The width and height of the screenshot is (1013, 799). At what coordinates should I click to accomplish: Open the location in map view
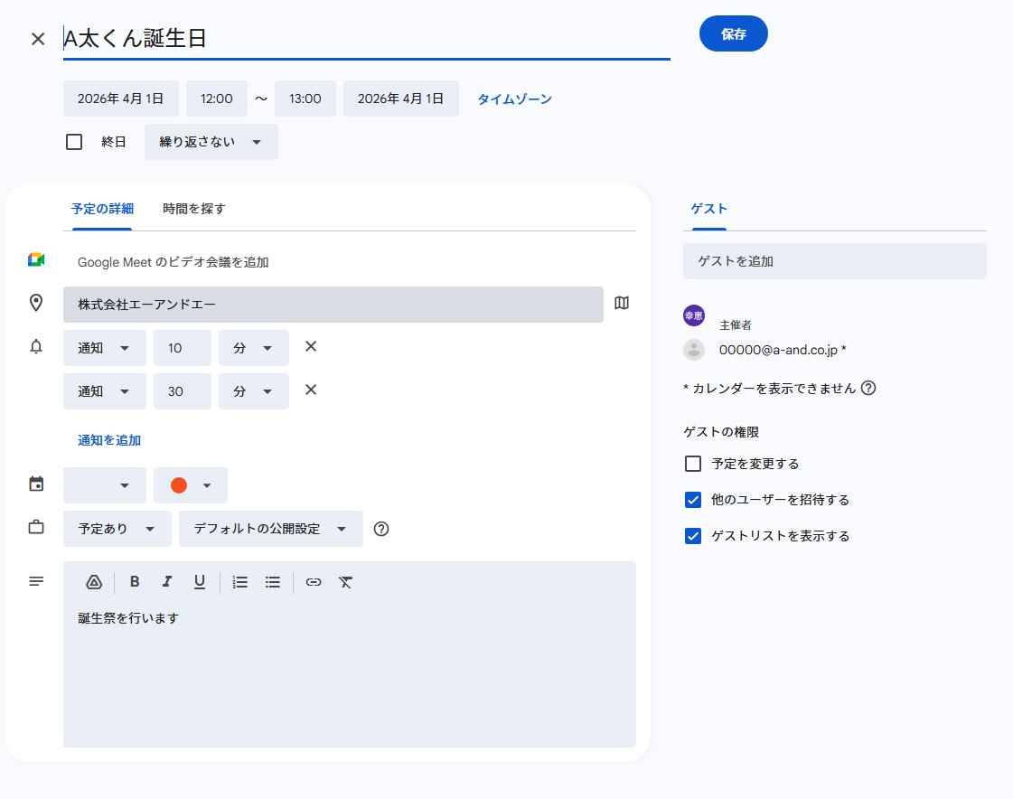pos(622,304)
